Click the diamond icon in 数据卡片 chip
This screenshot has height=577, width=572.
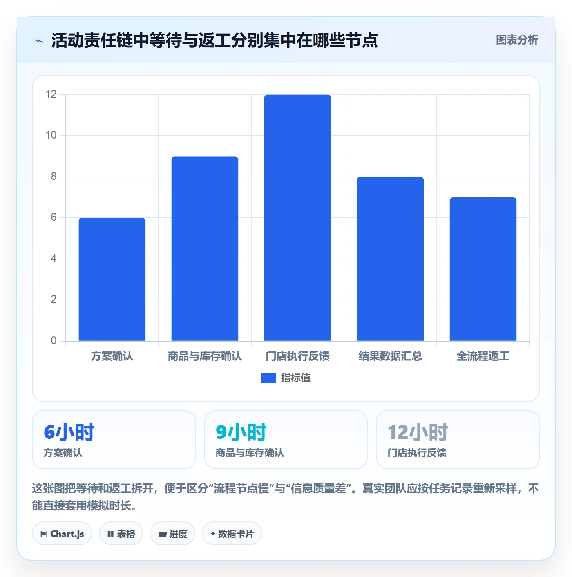tap(213, 534)
